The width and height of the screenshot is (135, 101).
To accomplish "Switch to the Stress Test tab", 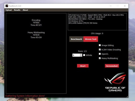I will click(x=91, y=39).
